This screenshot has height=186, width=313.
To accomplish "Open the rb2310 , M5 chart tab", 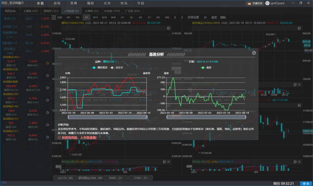I will click(x=66, y=178).
